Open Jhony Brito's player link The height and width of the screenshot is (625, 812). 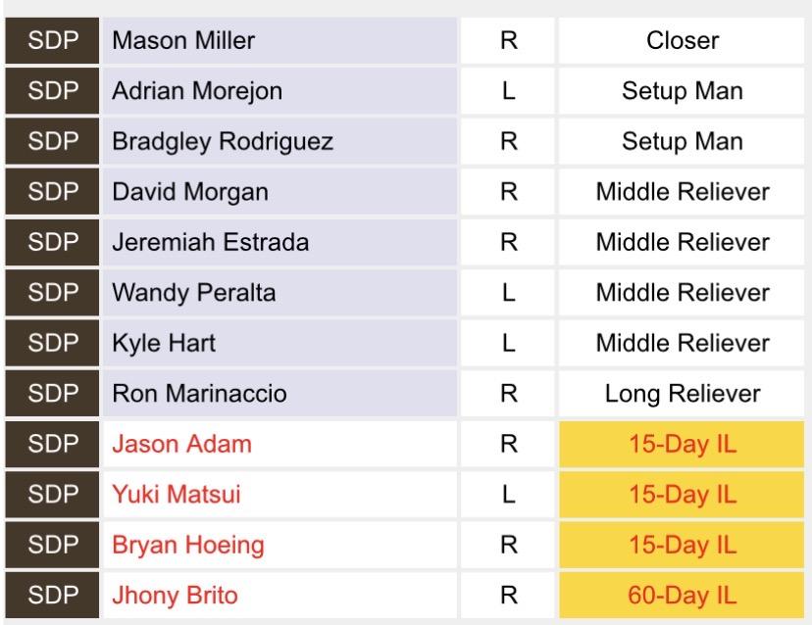175,596
